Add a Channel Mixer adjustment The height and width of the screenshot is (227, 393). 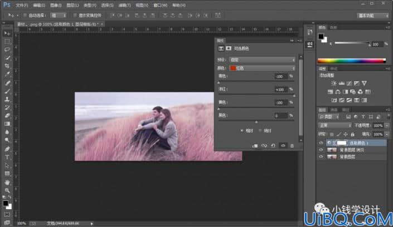(361, 92)
